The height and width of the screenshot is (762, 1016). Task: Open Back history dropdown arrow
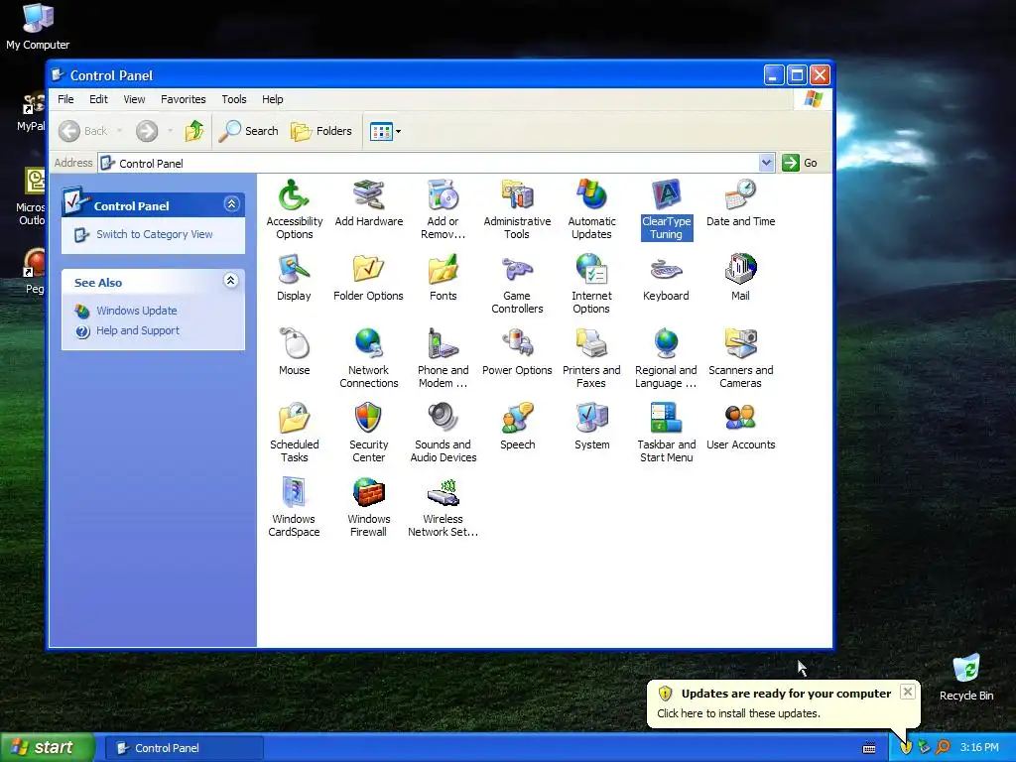coord(120,132)
